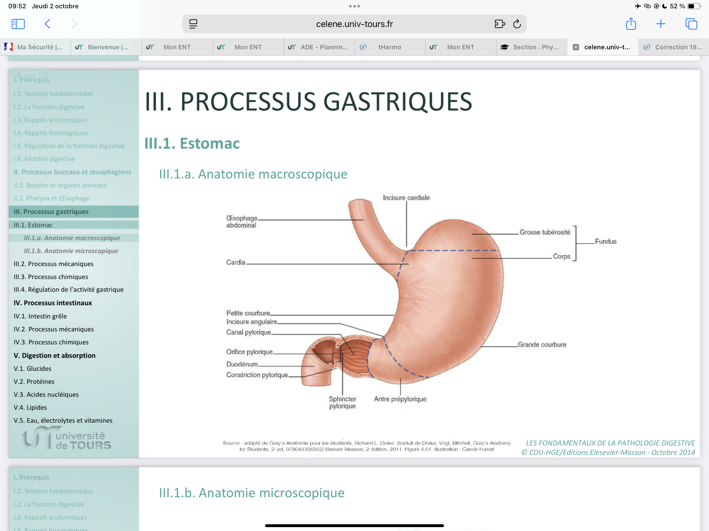Select III.1.b. Anatomie microscopique in sidebar
Image resolution: width=709 pixels, height=531 pixels.
(x=71, y=251)
